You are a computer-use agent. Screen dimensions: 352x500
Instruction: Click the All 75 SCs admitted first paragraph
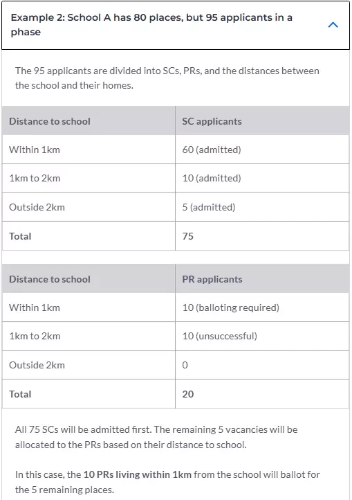tap(156, 437)
